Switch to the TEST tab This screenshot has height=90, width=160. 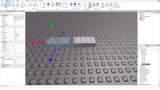pyautogui.click(x=32, y=1)
